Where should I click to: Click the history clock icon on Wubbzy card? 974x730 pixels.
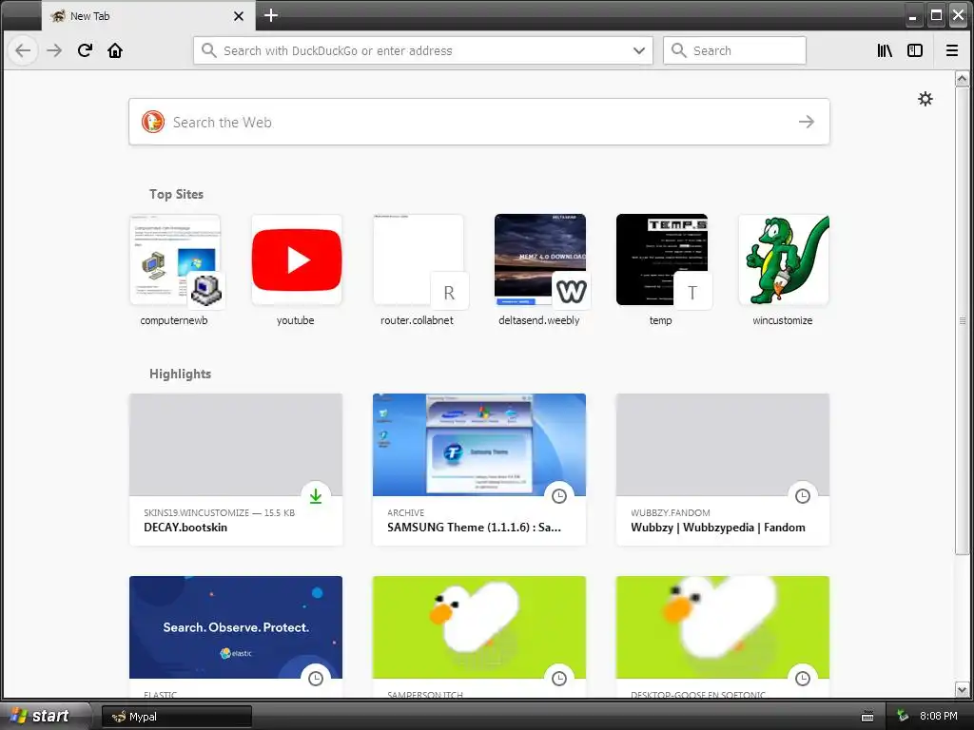pyautogui.click(x=803, y=496)
